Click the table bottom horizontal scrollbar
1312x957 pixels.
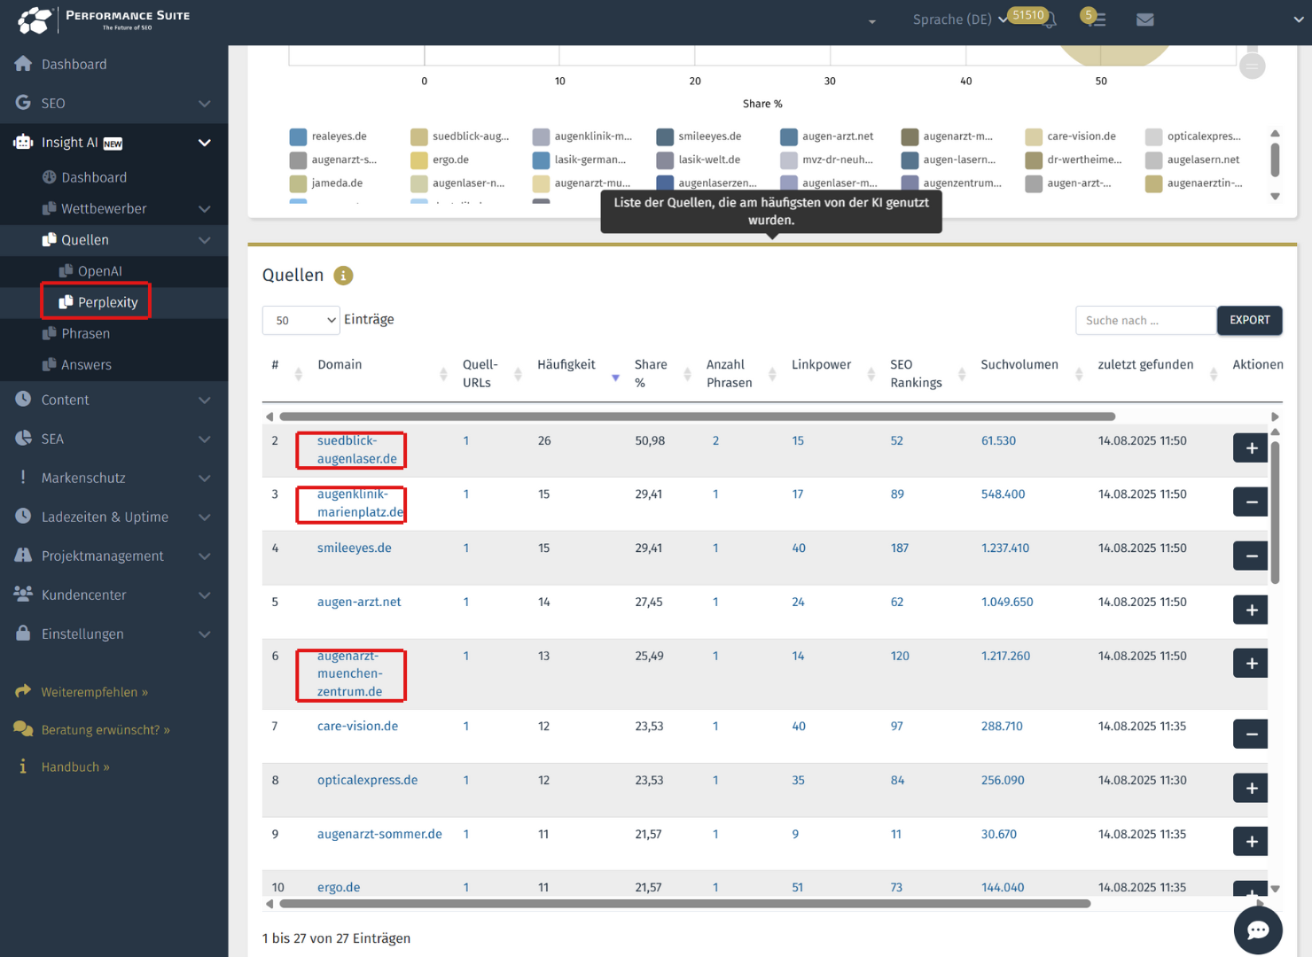pos(685,904)
